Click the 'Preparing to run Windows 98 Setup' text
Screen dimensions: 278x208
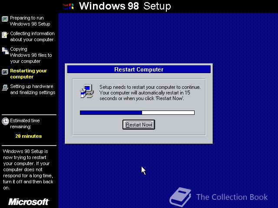(30, 21)
